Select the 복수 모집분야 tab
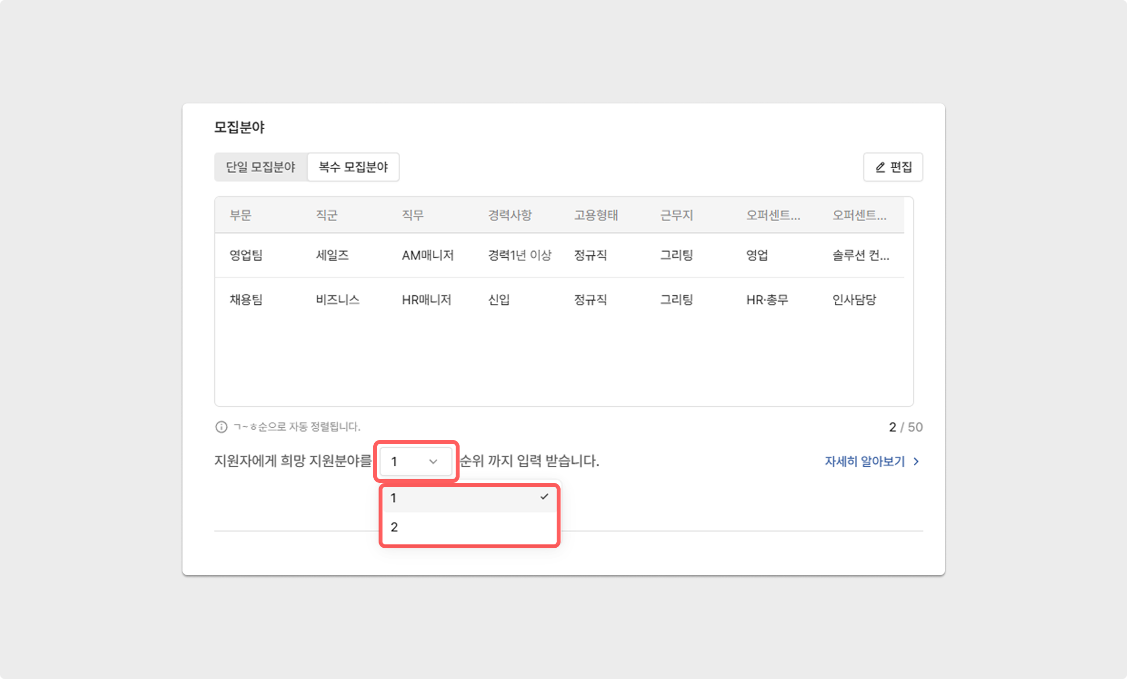The image size is (1127, 679). [353, 167]
